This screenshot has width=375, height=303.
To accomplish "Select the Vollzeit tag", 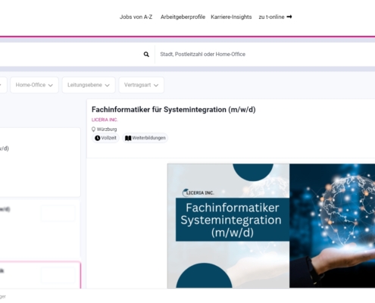I will click(105, 138).
